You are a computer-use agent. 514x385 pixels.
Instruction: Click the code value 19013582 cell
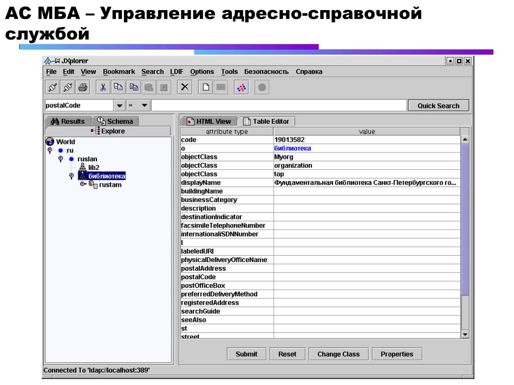[x=367, y=140]
